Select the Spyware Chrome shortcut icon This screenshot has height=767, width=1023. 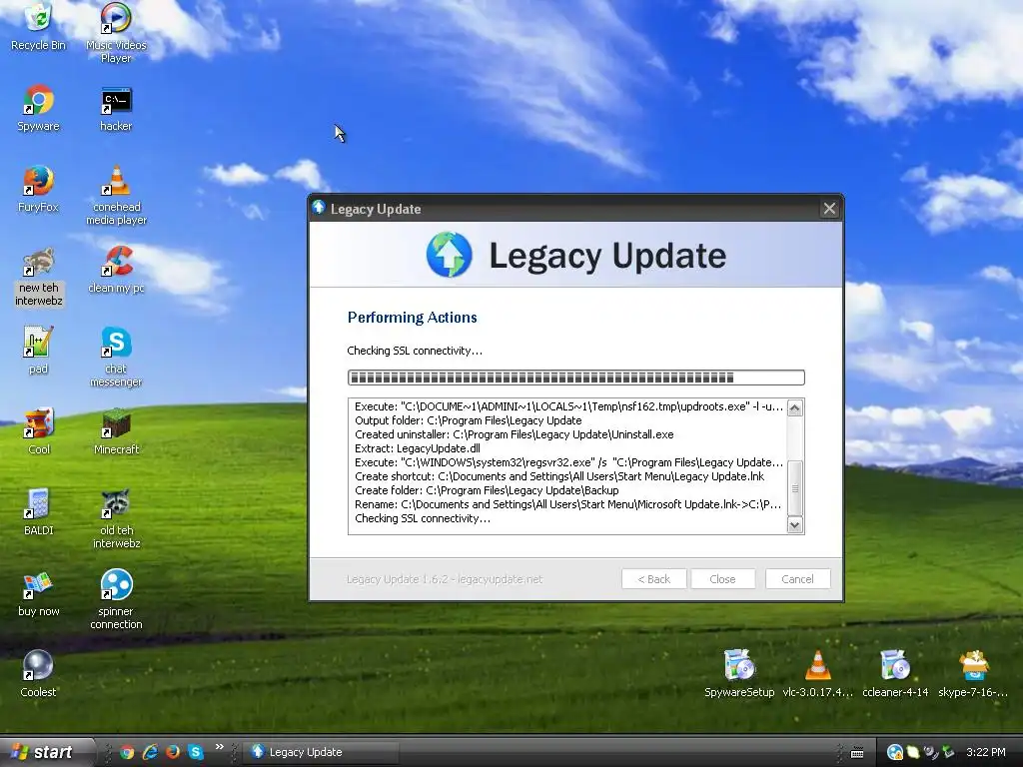coord(39,108)
